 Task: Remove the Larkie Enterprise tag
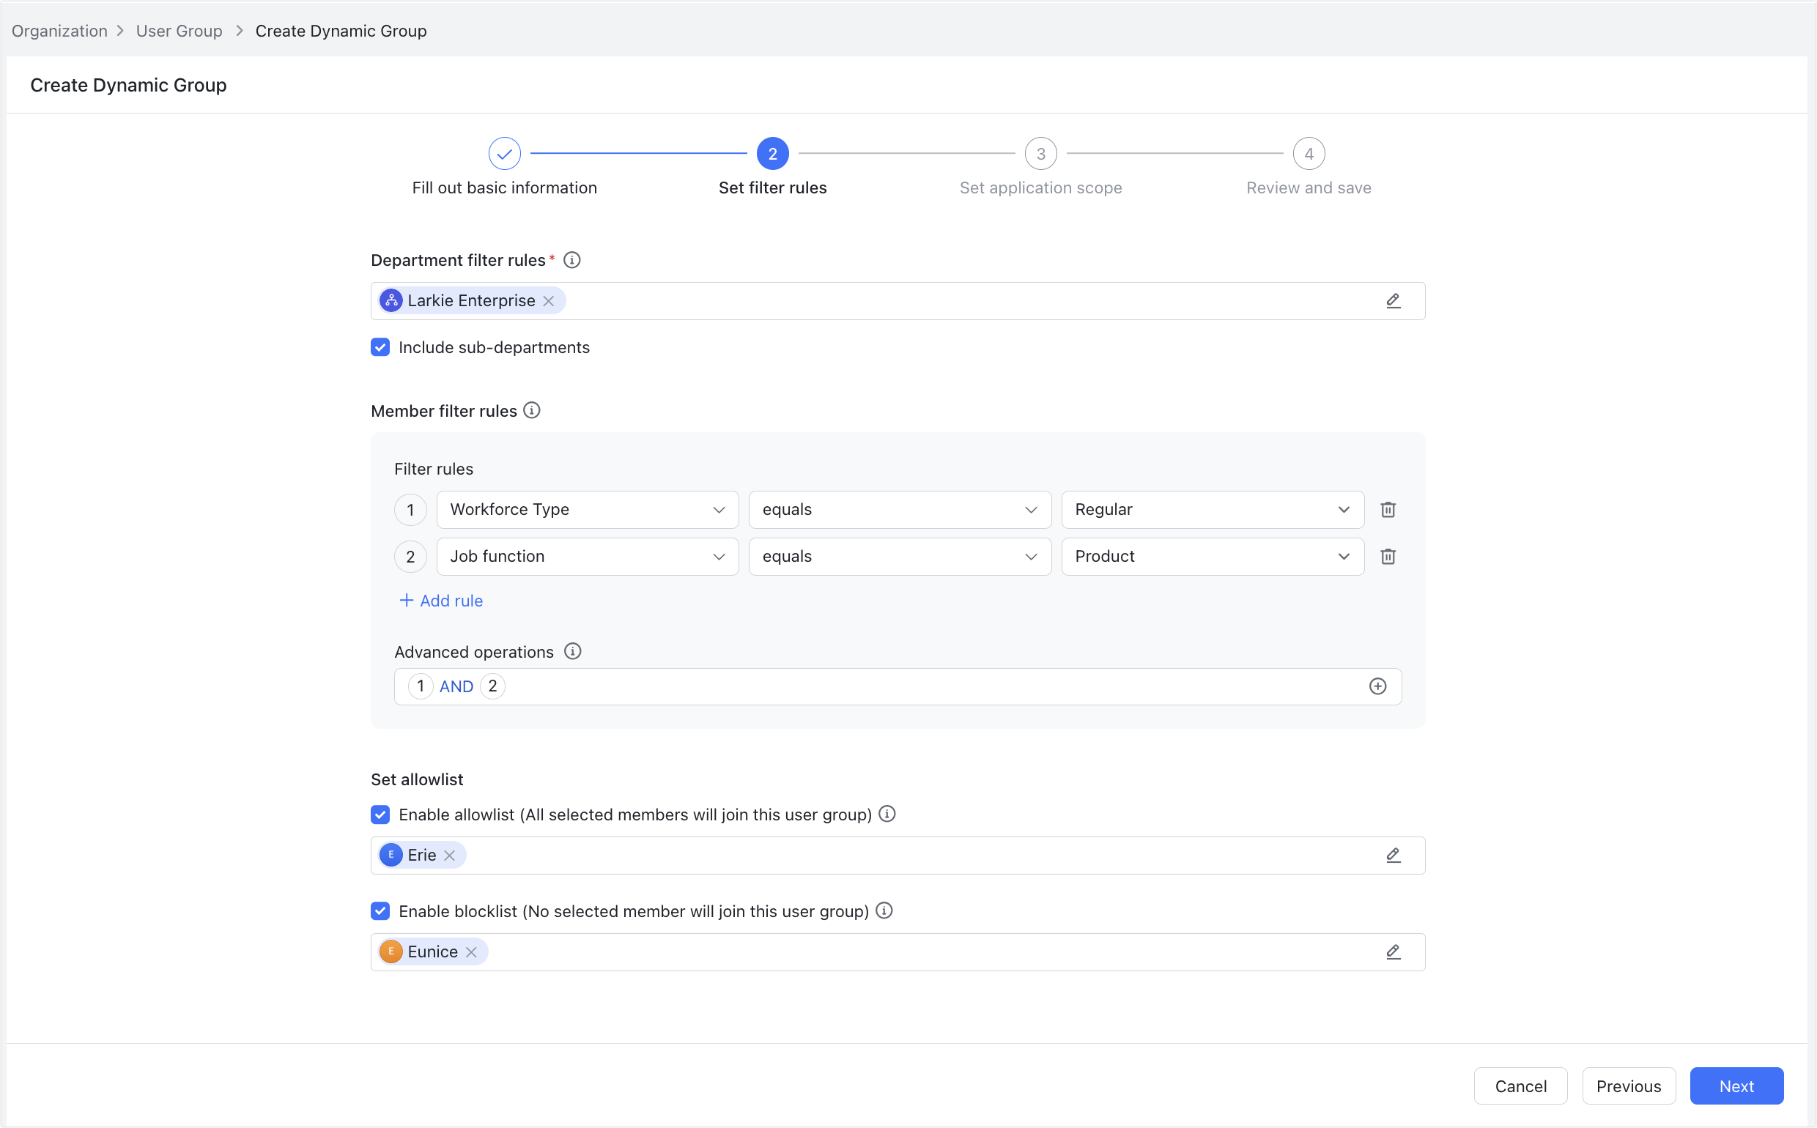549,300
